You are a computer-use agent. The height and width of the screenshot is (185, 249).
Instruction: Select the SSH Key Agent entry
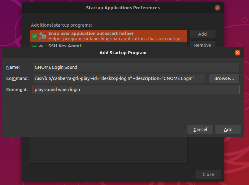click(109, 45)
